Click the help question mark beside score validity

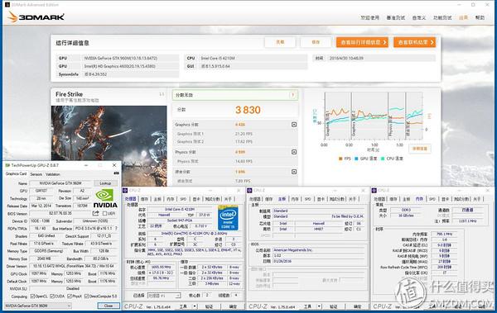(293, 95)
